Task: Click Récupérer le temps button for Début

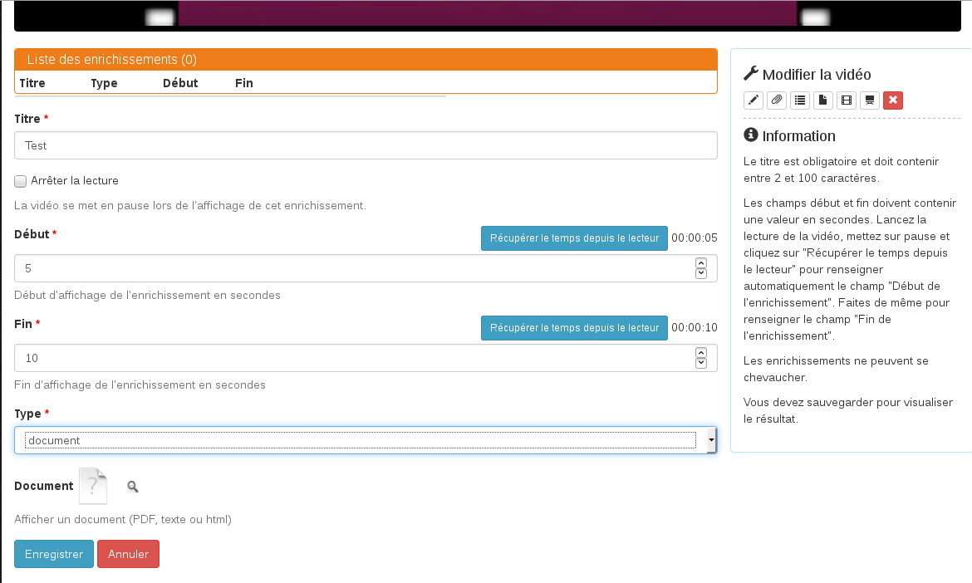Action: coord(574,238)
